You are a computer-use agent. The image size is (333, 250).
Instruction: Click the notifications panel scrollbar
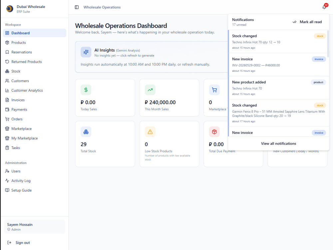(328, 44)
